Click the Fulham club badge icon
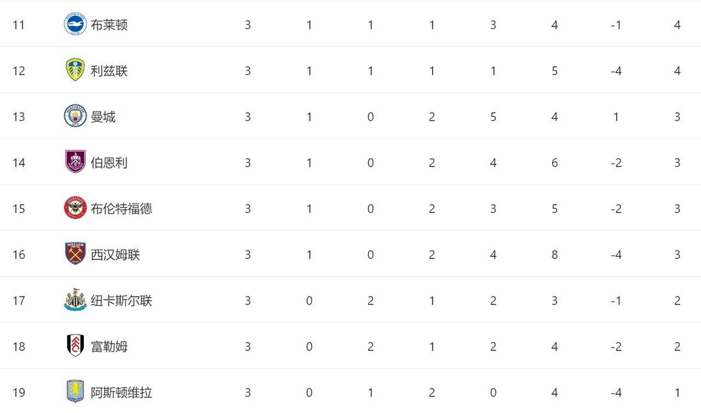701x413 pixels. click(x=75, y=346)
